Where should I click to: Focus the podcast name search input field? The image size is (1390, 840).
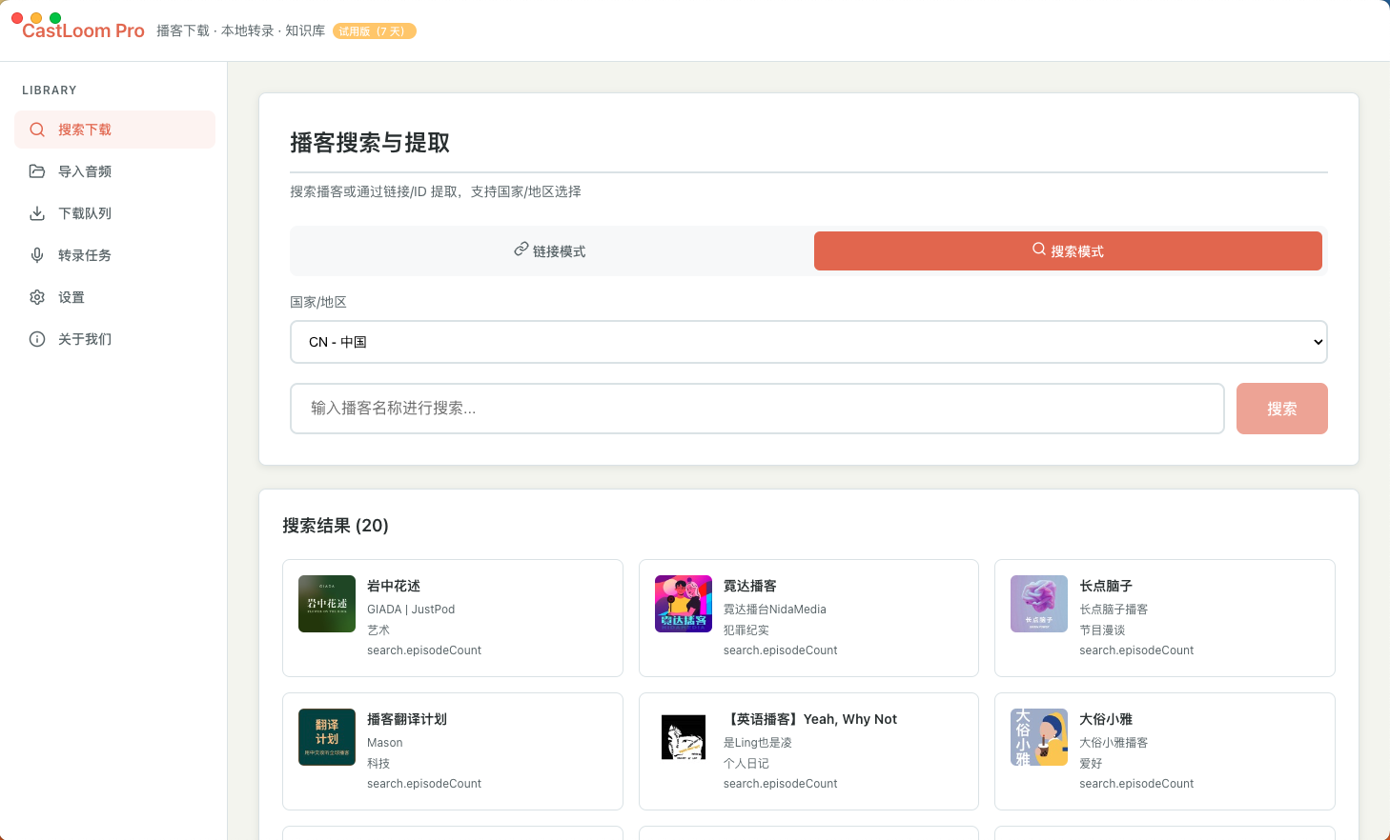(x=757, y=409)
